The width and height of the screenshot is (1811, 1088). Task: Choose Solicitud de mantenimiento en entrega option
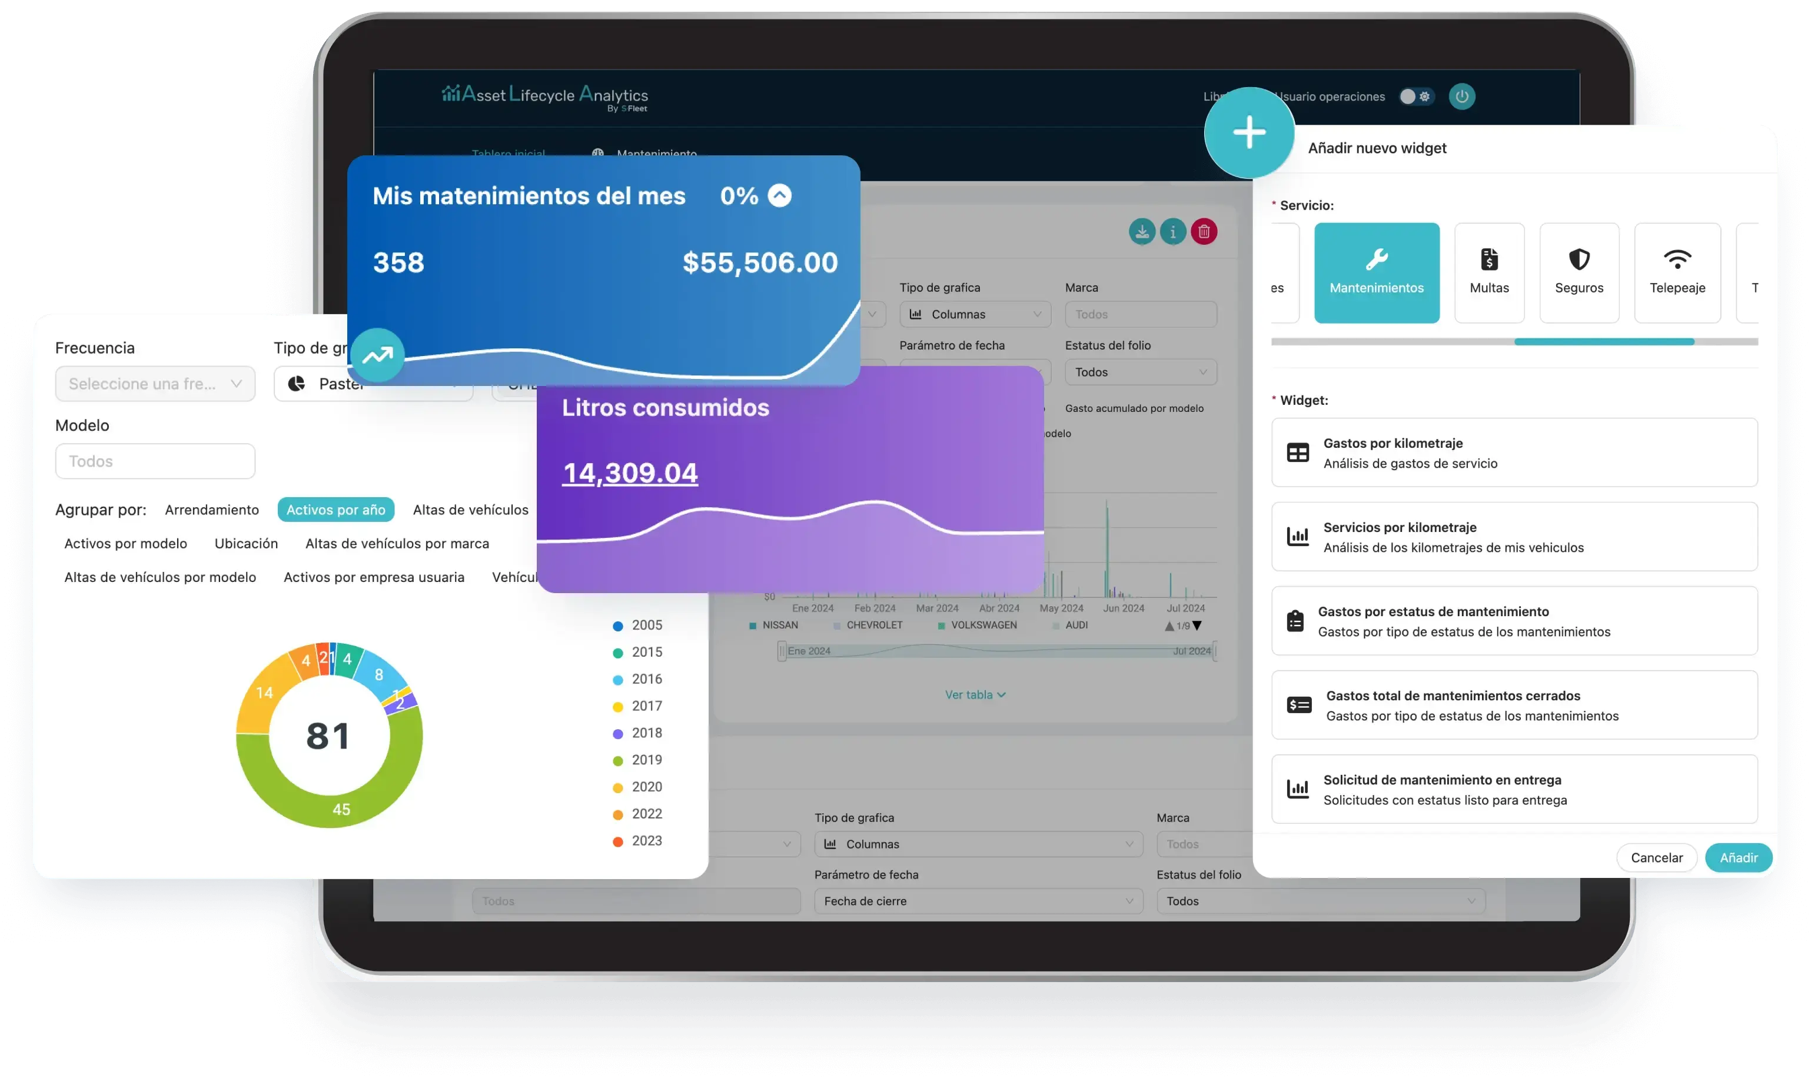click(x=1514, y=790)
